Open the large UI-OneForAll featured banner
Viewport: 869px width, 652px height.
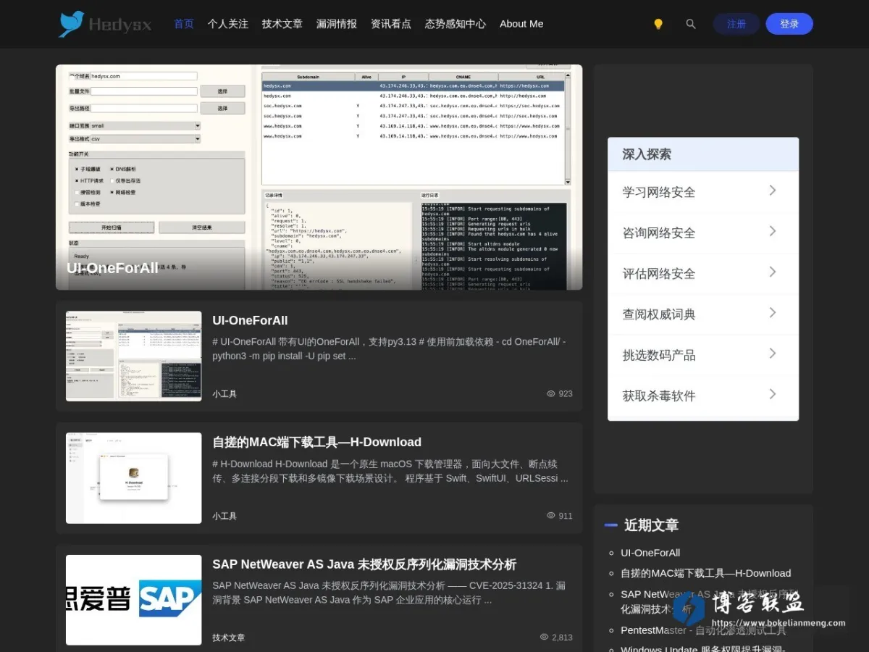pos(319,177)
